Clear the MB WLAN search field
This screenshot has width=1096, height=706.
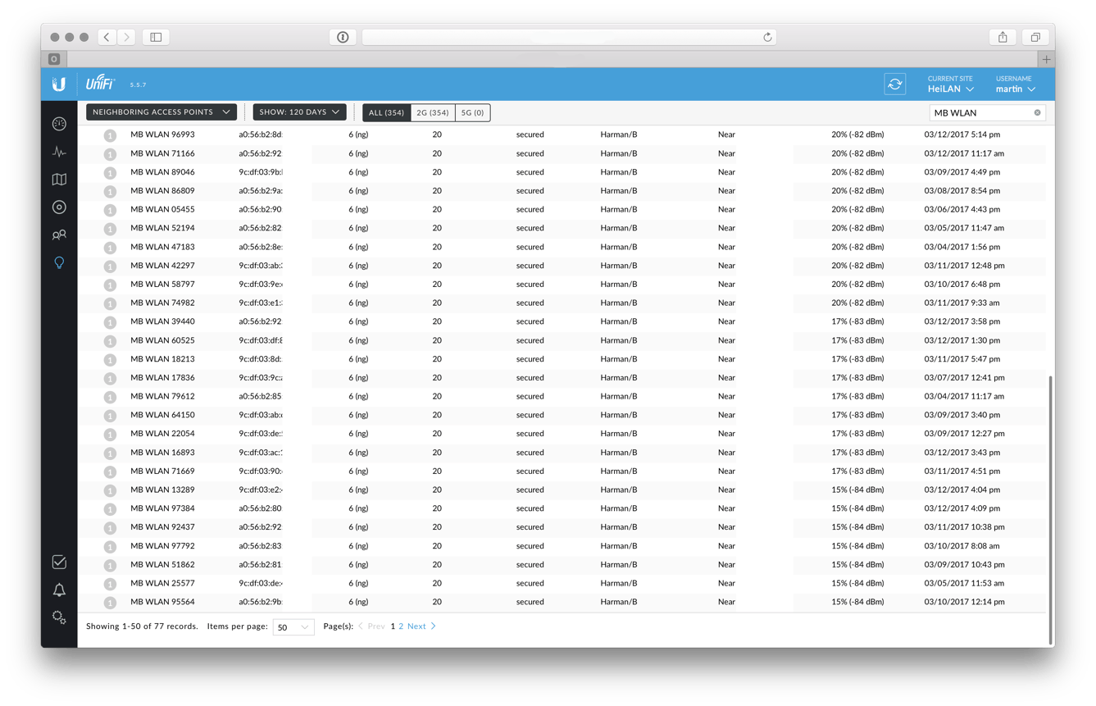pyautogui.click(x=1037, y=113)
